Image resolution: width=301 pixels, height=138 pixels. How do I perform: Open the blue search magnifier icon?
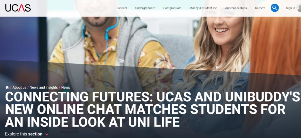(275, 8)
